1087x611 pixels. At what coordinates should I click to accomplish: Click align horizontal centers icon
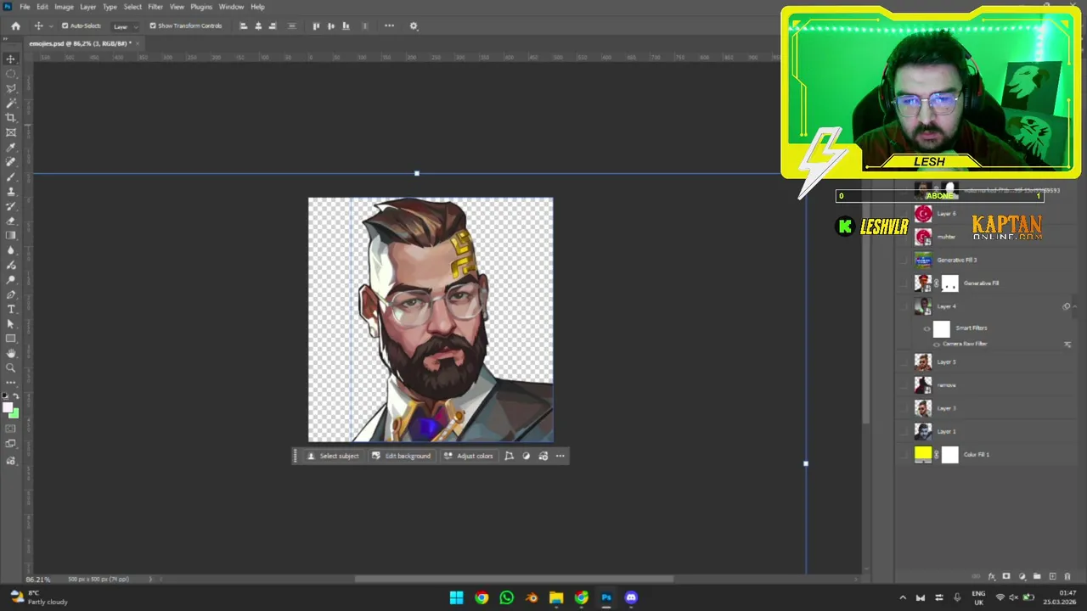tap(258, 25)
